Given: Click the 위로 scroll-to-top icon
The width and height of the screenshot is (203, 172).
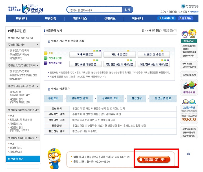Looking at the screenshot, I should coord(189,153).
